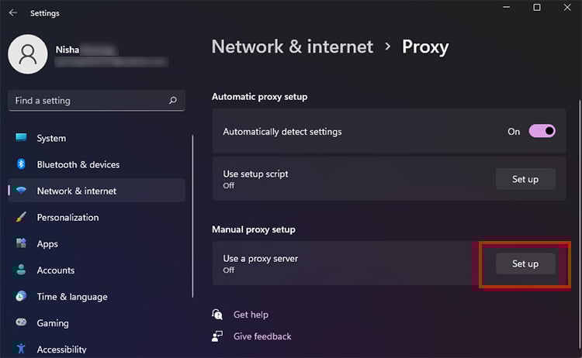This screenshot has height=358, width=582.
Task: Turn off Automatically detect settings toggle
Action: point(542,132)
